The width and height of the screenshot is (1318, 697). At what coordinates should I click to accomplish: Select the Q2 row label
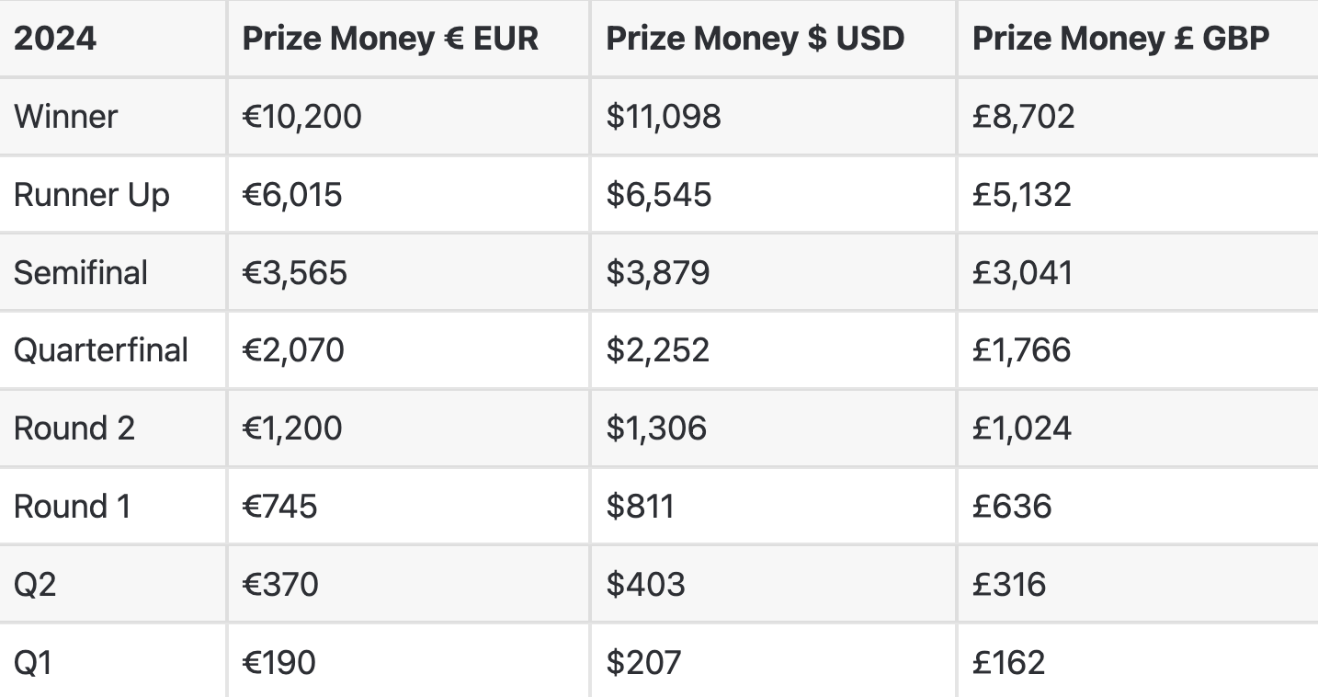tap(35, 585)
